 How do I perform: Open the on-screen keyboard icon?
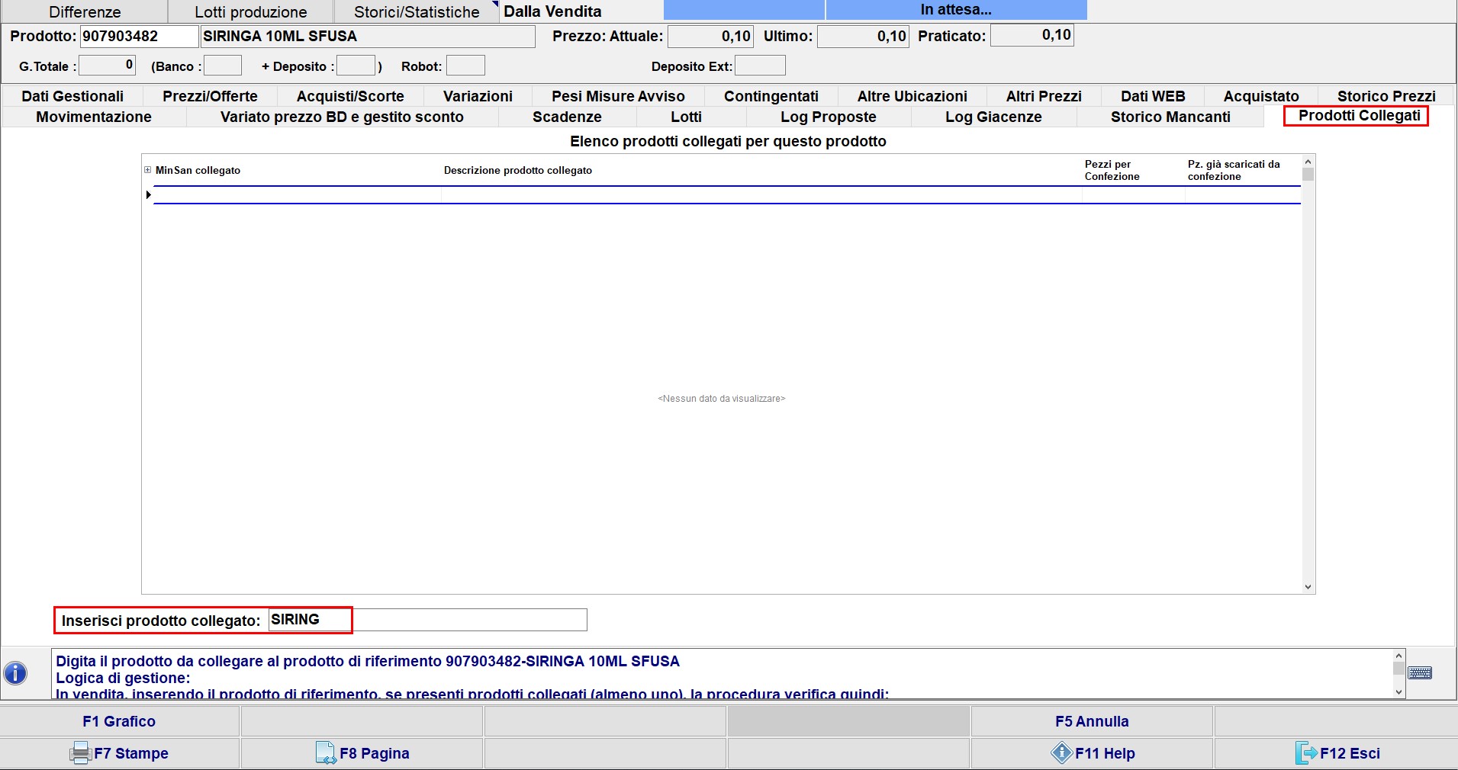click(x=1420, y=673)
